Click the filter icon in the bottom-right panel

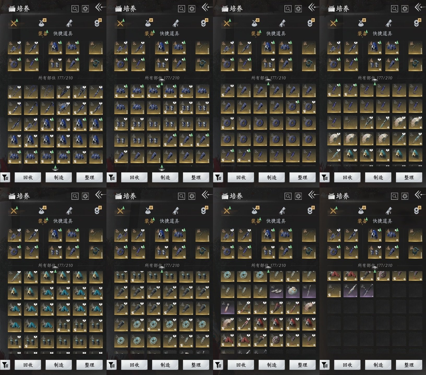click(x=324, y=365)
